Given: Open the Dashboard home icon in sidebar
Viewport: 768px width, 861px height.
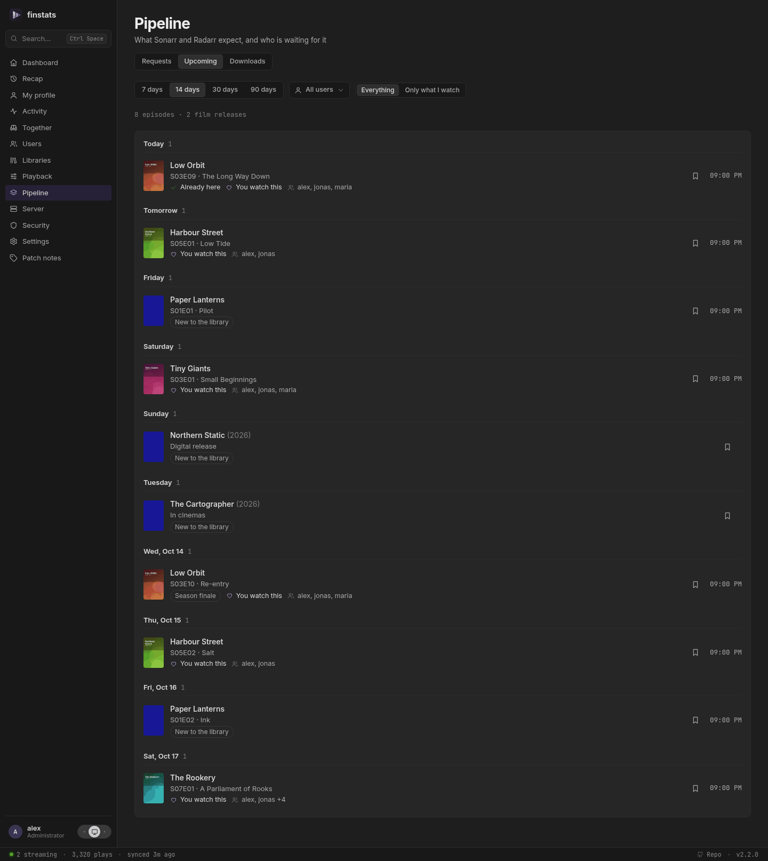Looking at the screenshot, I should click(x=14, y=63).
